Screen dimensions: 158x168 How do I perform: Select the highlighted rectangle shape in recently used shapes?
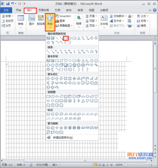pyautogui.click(x=66, y=38)
